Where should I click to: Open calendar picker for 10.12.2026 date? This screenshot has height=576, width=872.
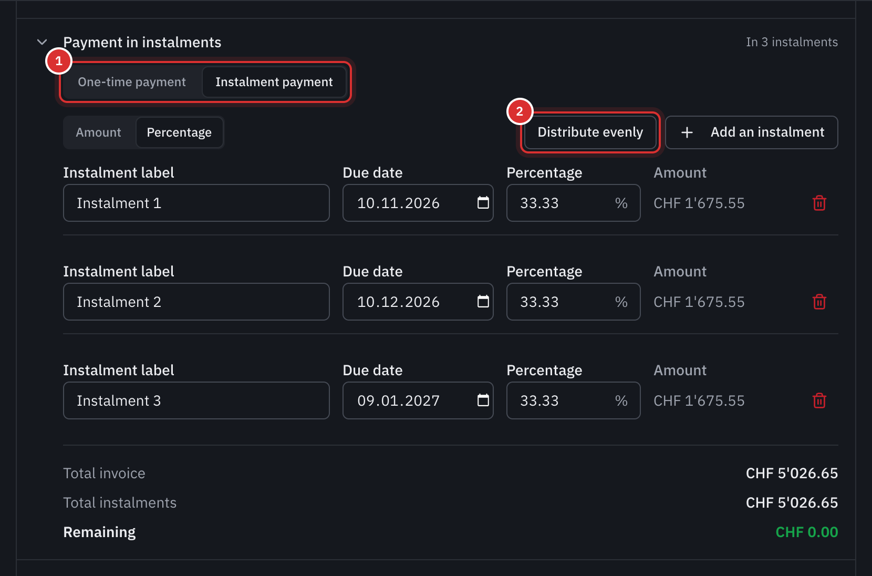pyautogui.click(x=483, y=301)
